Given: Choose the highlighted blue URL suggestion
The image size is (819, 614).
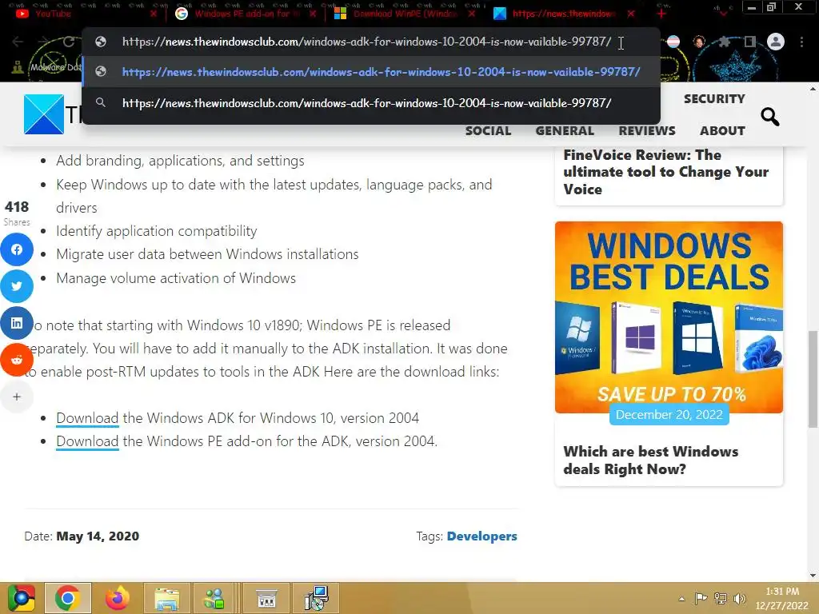Looking at the screenshot, I should 371,72.
